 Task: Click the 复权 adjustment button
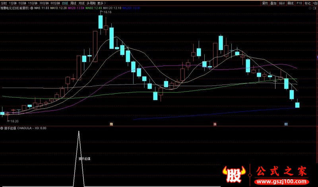[265, 3]
